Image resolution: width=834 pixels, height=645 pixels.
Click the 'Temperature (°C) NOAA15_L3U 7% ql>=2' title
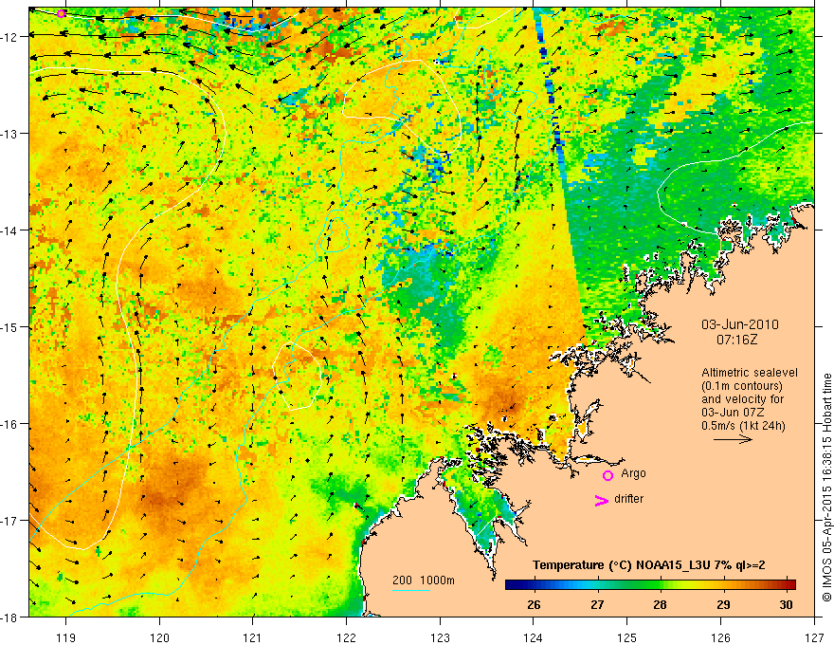click(649, 565)
